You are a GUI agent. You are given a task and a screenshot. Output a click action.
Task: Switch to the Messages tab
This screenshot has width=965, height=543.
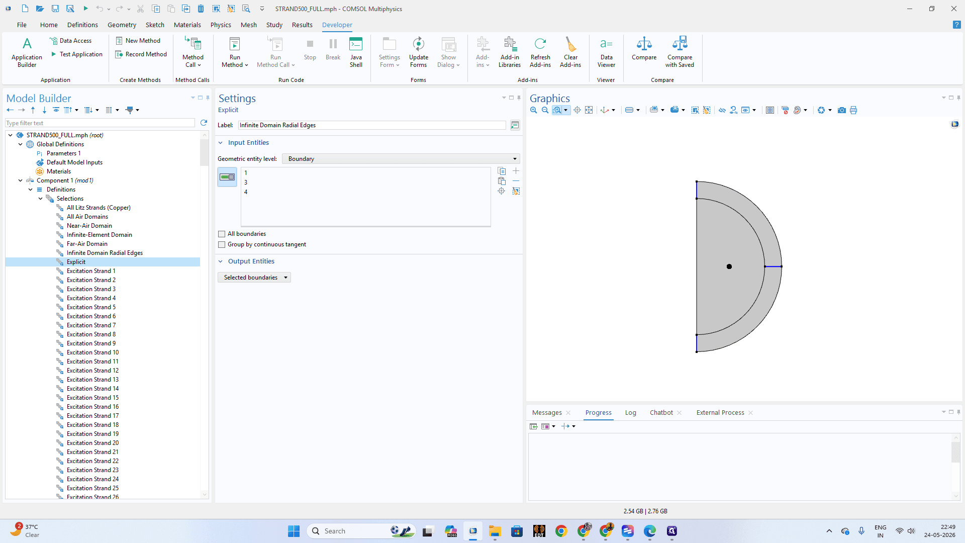tap(547, 413)
